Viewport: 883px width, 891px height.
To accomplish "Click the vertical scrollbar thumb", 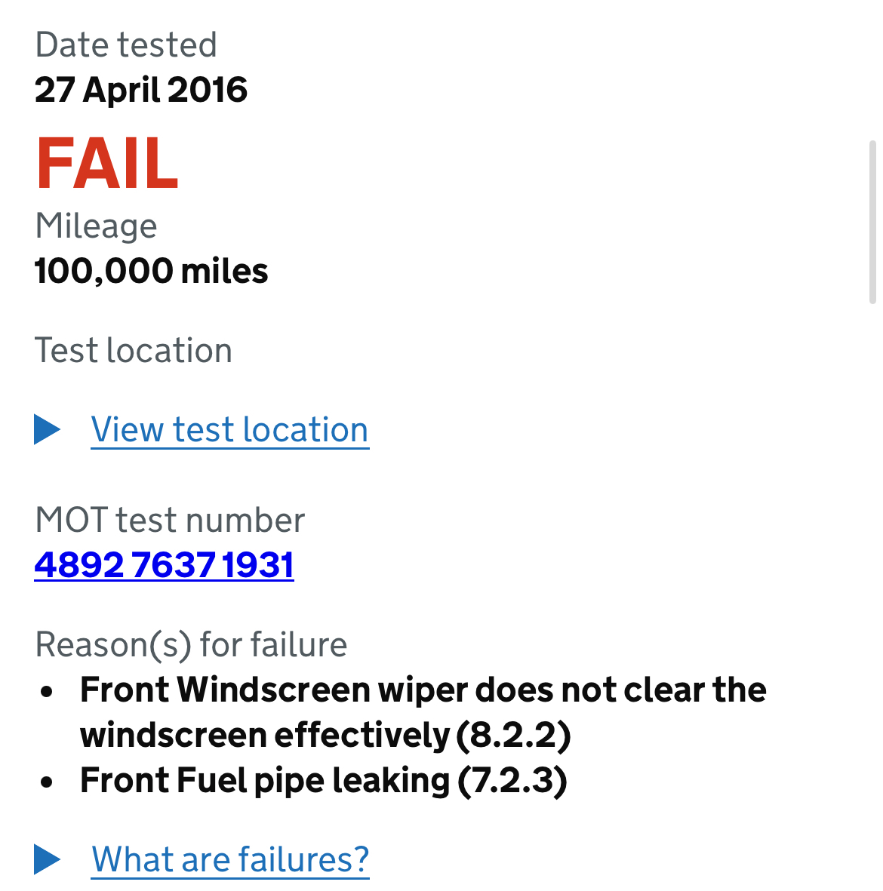I will 872,222.
